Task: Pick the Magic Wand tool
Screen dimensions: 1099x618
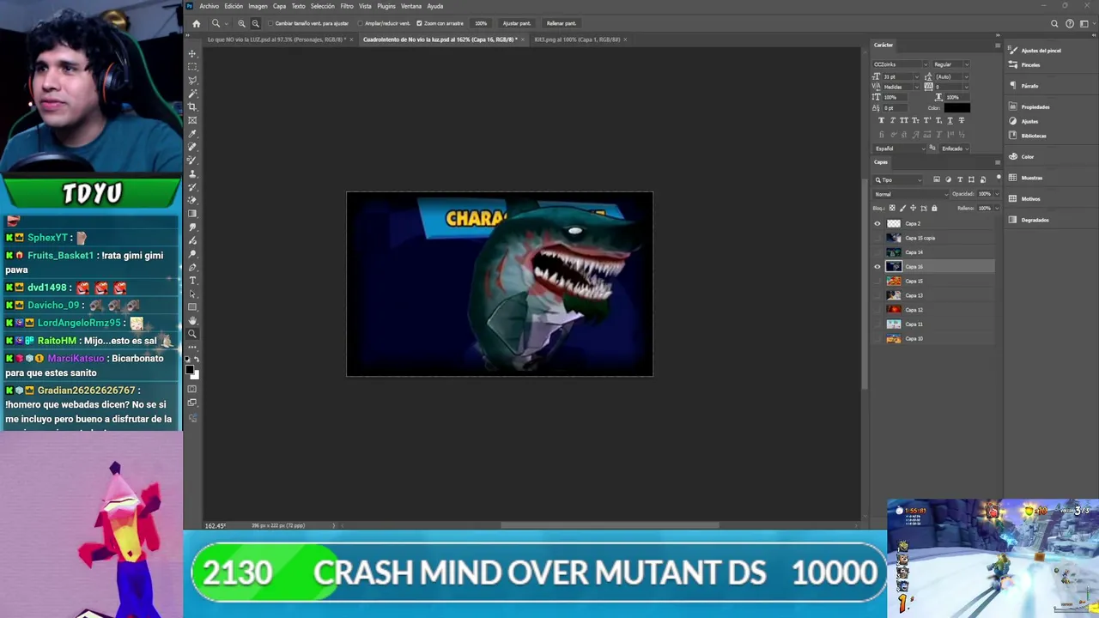Action: click(x=192, y=94)
